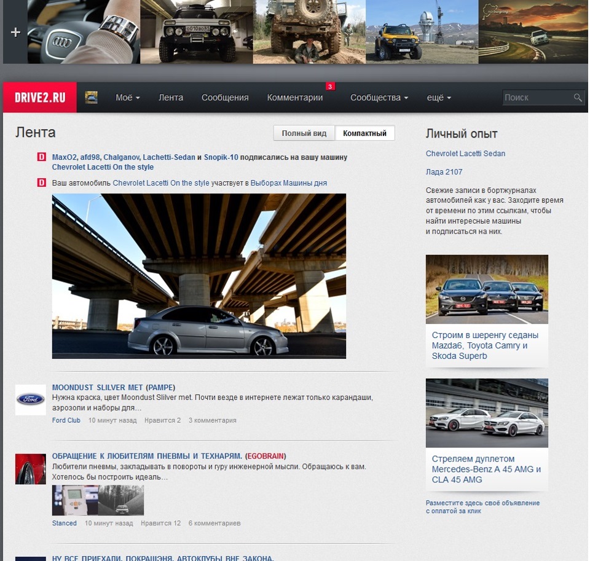
Task: Open the muddy off-road truck photo
Action: coord(309,31)
